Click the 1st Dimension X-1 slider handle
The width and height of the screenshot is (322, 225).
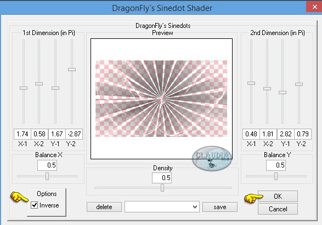click(x=24, y=88)
